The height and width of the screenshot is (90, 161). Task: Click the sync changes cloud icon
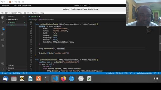coord(10,73)
